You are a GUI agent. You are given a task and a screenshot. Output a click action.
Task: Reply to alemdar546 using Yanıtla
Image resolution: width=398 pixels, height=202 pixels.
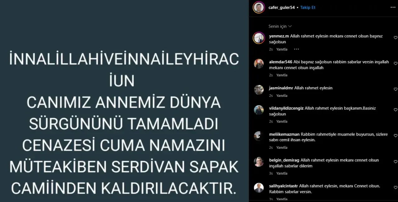pos(282,75)
